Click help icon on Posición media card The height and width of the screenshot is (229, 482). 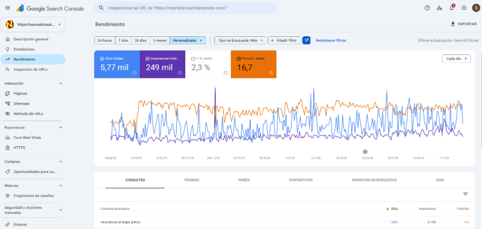click(271, 73)
